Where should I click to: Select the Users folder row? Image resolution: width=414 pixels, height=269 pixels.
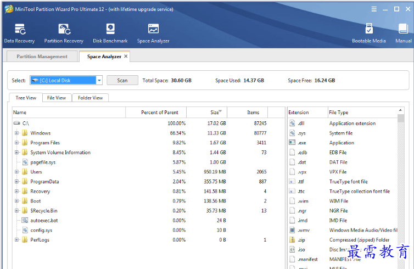click(148, 172)
